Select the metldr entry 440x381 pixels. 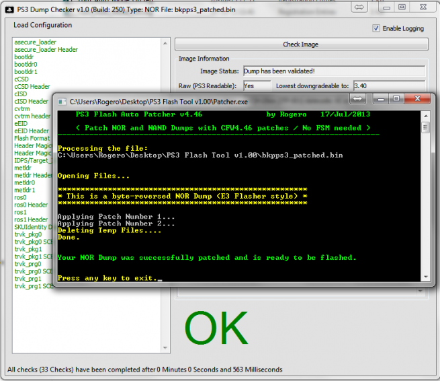tap(23, 168)
